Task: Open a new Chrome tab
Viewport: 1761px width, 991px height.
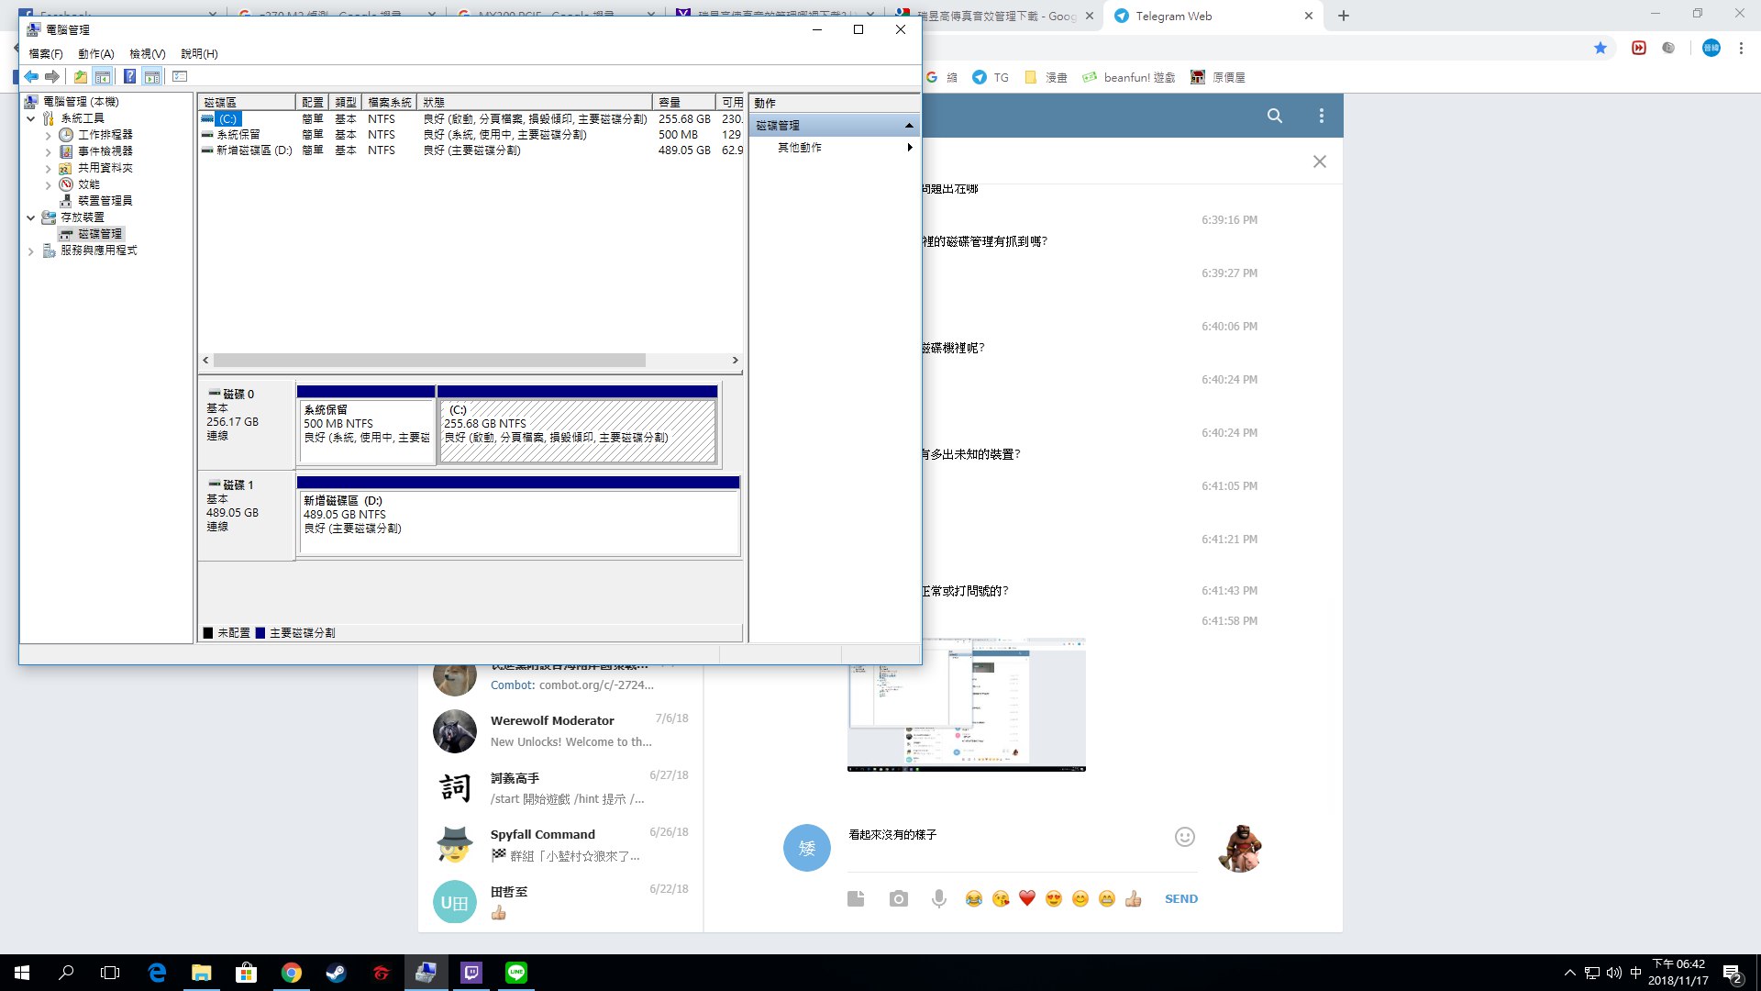Action: [x=1344, y=16]
